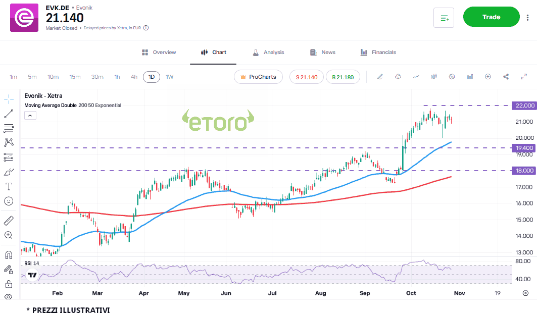Image resolution: width=537 pixels, height=315 pixels.
Task: Activate the zoom in tool
Action: click(x=9, y=235)
